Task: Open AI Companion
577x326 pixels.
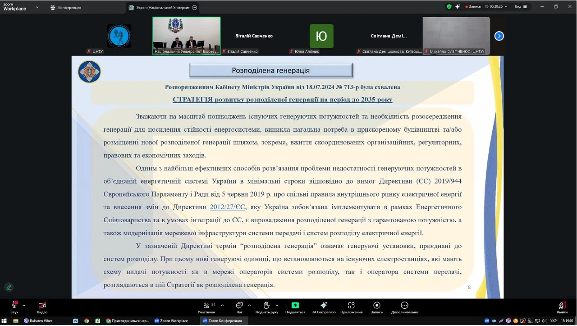Action: click(x=324, y=305)
